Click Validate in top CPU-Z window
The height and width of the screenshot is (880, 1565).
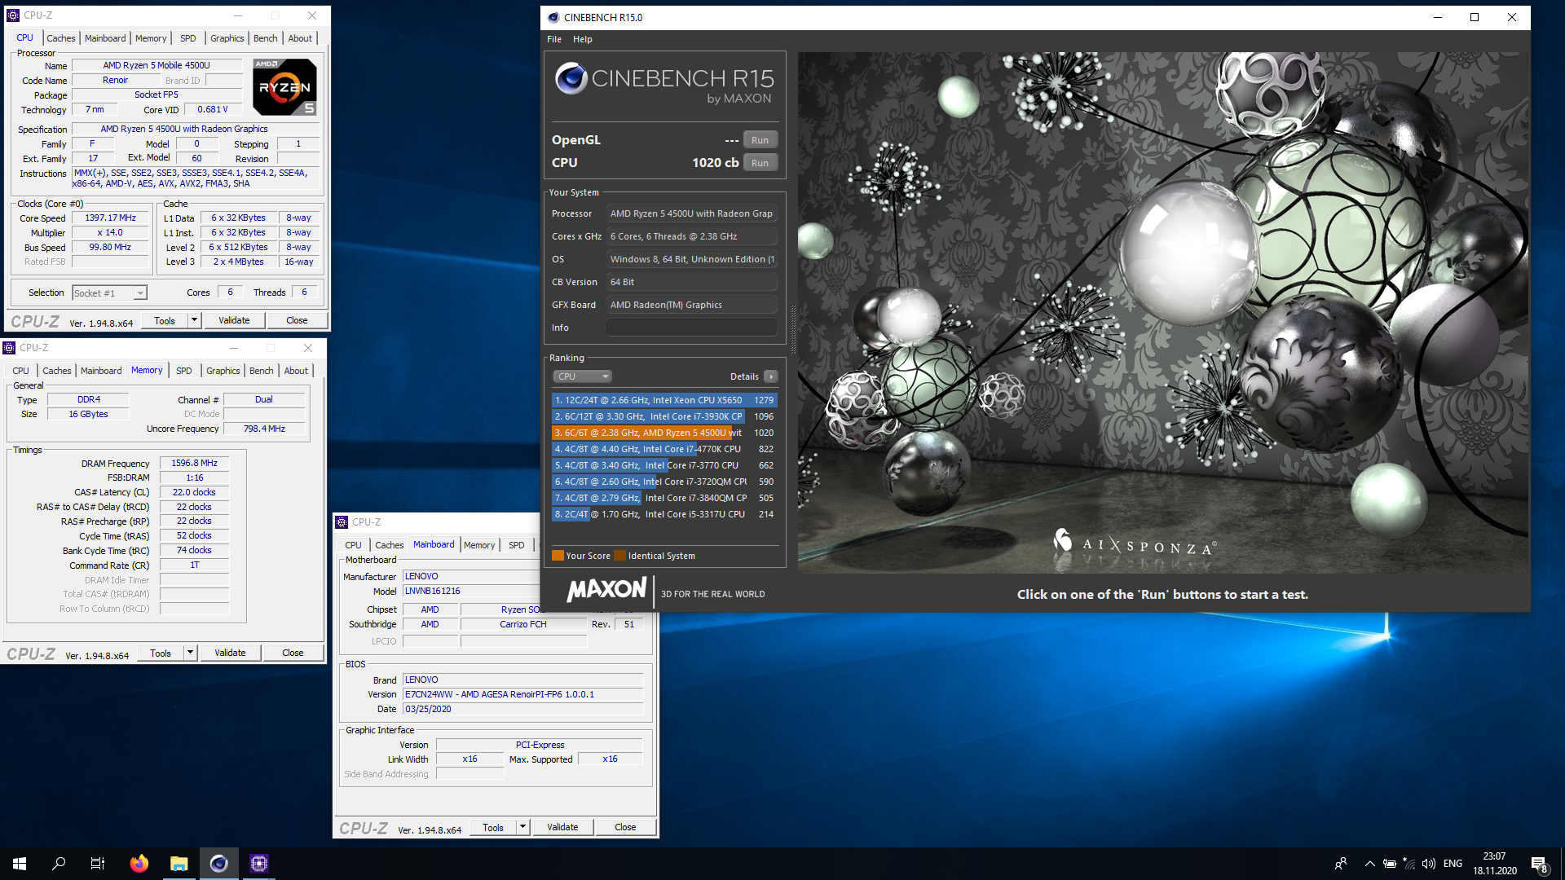point(234,320)
